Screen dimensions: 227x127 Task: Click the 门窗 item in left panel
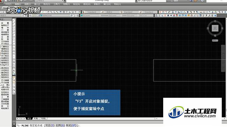[x=5, y=30]
